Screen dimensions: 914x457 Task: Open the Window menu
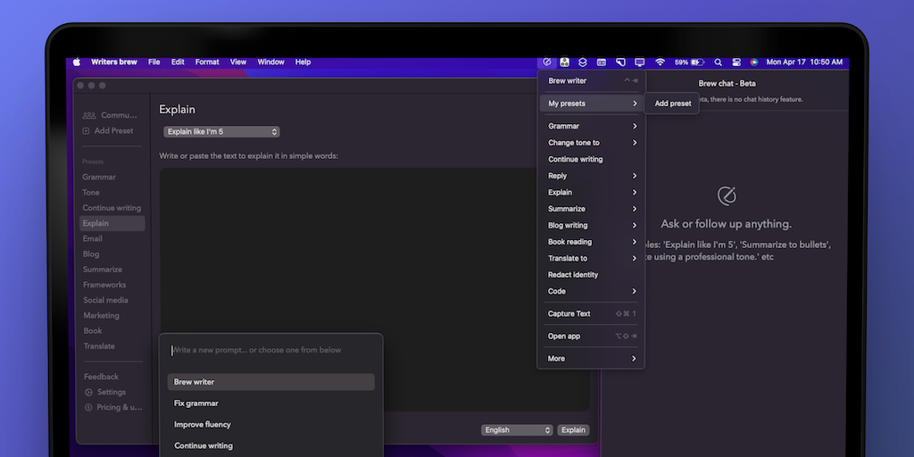click(271, 62)
